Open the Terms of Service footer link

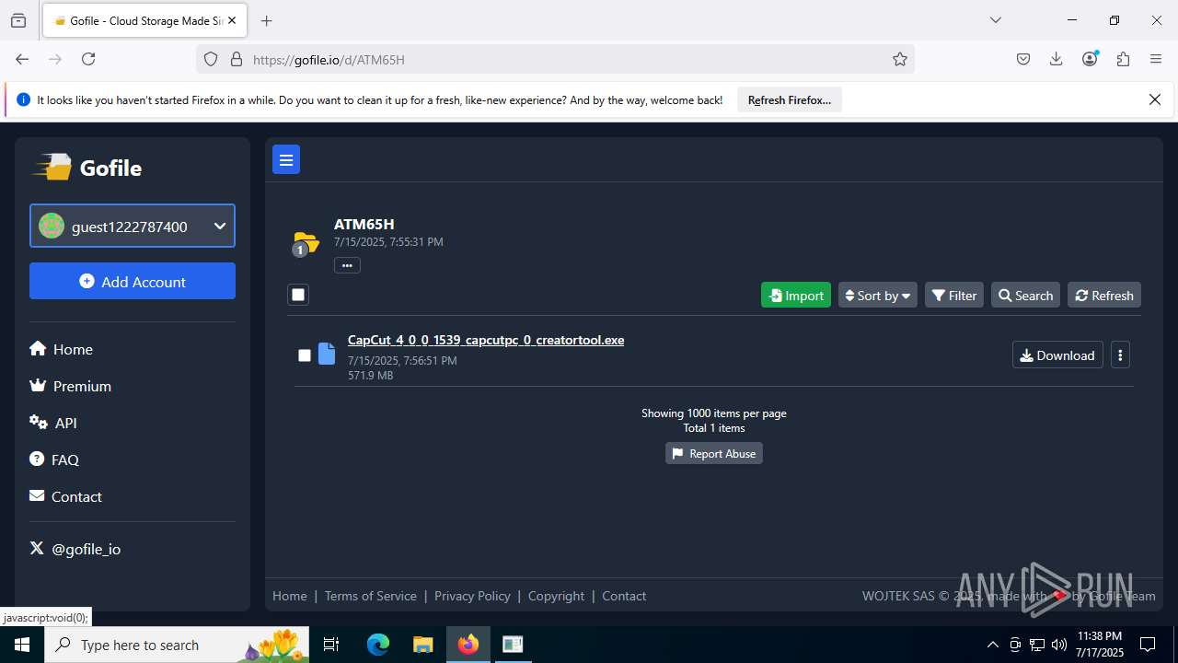click(371, 596)
